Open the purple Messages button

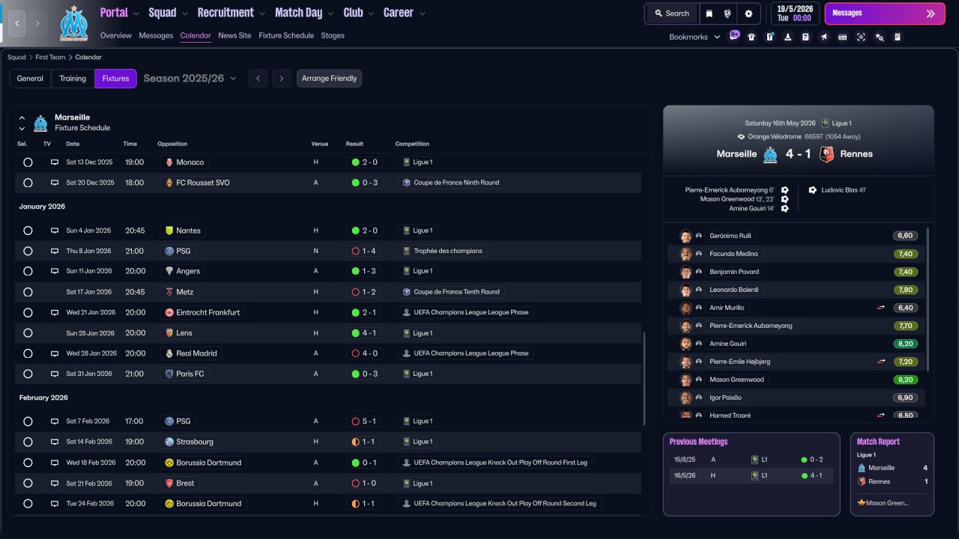[885, 13]
